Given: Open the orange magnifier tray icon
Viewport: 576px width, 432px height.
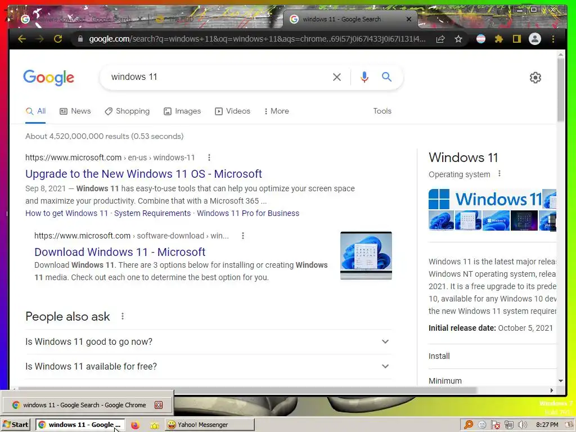Looking at the screenshot, I should coord(469,425).
